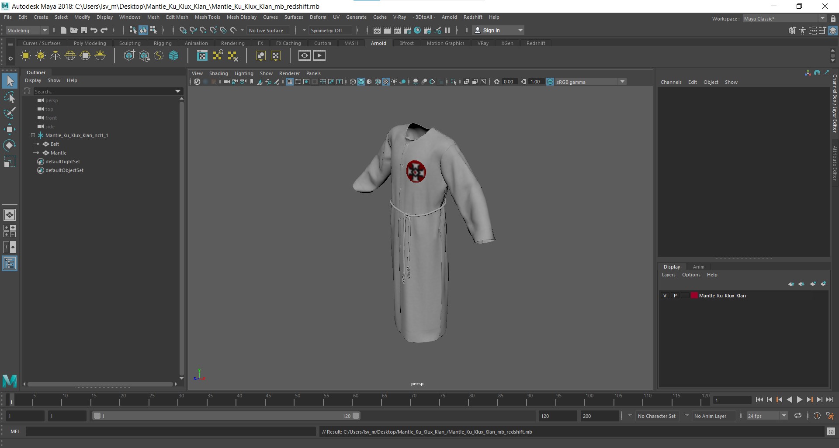Switch to the Rendering shelf tab
Image resolution: width=839 pixels, height=448 pixels.
[232, 43]
